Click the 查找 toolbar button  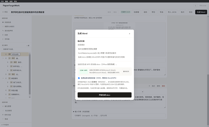point(145,12)
